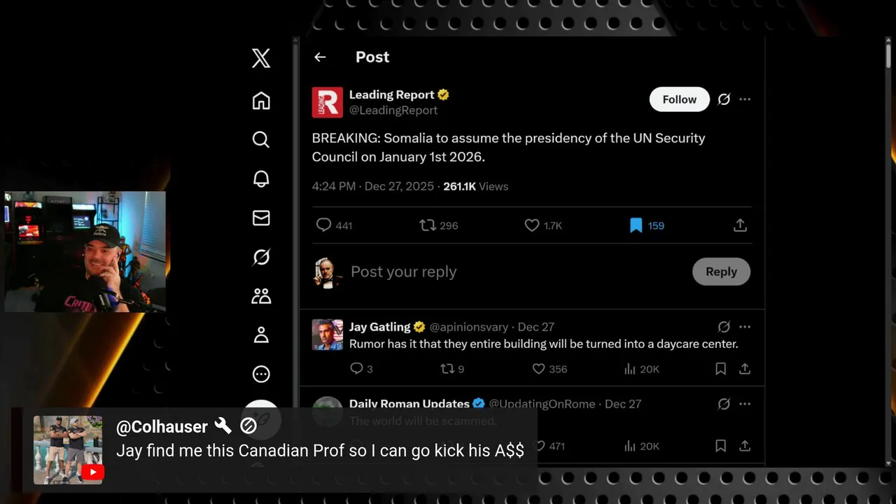Open three-dot menu on Leading Report post
The height and width of the screenshot is (504, 896).
(745, 99)
